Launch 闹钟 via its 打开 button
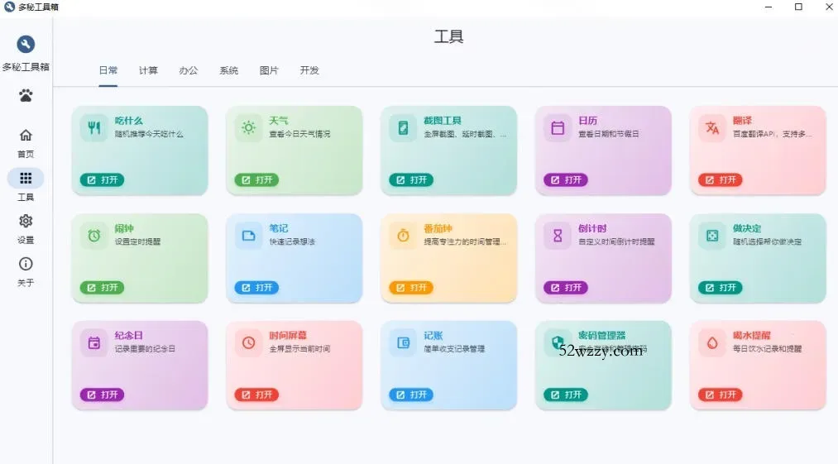 pyautogui.click(x=102, y=288)
